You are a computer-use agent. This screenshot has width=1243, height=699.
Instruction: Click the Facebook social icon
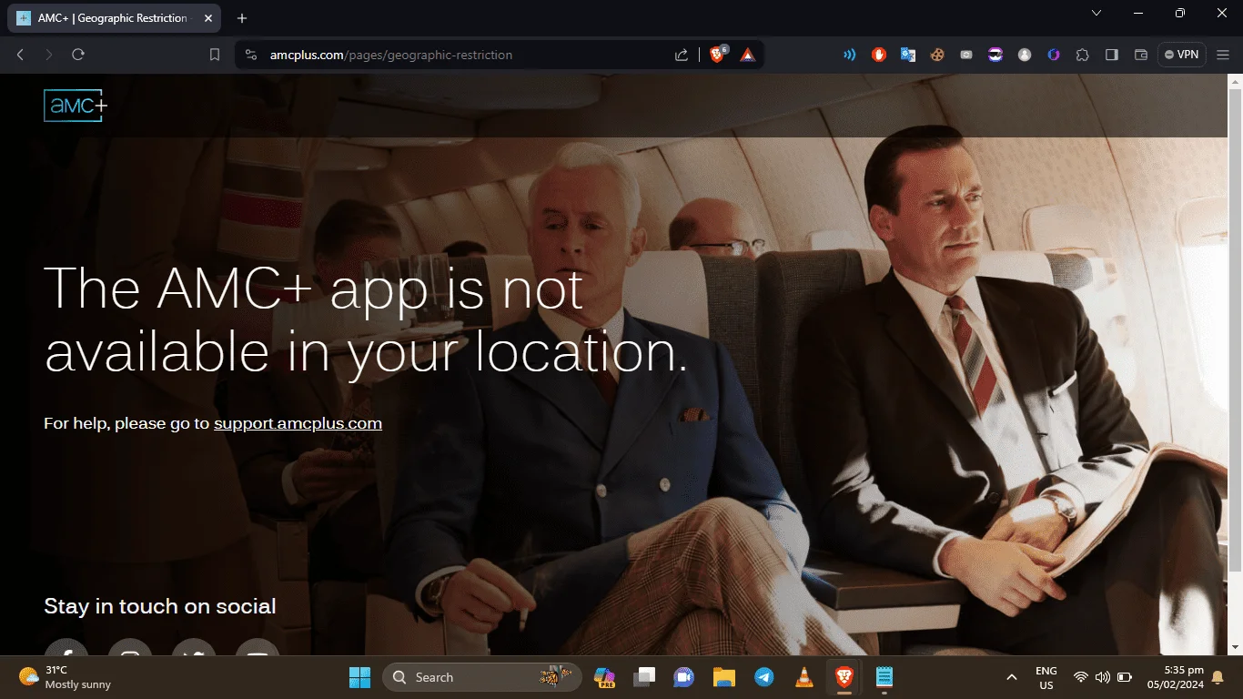click(66, 647)
